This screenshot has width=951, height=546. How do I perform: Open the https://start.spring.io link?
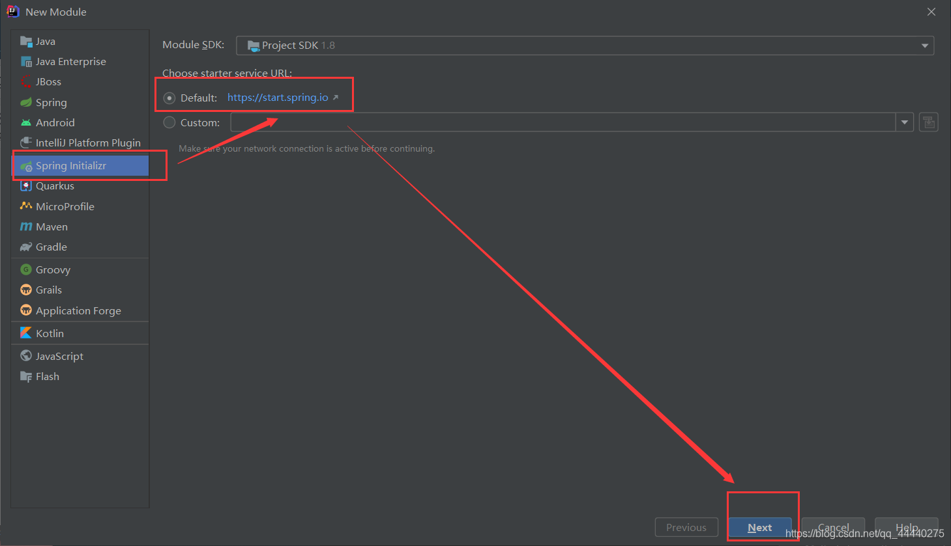[278, 98]
